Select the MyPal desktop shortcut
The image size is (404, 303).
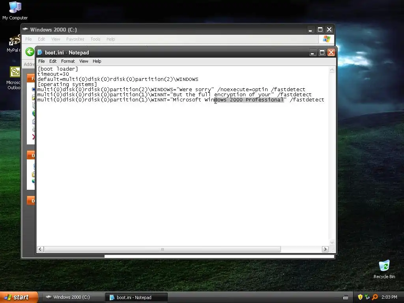click(x=14, y=43)
